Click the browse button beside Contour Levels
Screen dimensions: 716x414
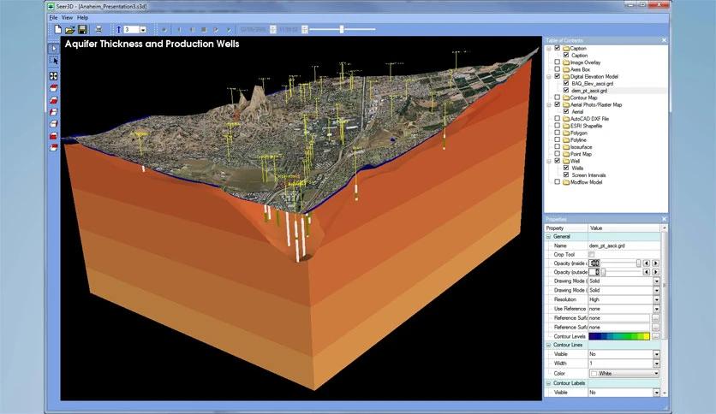point(656,336)
